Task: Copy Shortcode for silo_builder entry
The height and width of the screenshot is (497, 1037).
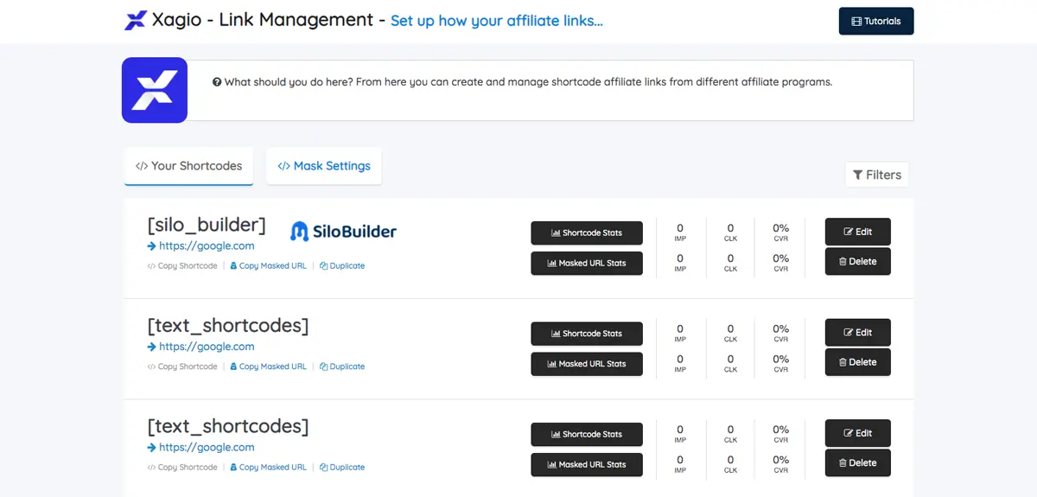Action: point(182,266)
